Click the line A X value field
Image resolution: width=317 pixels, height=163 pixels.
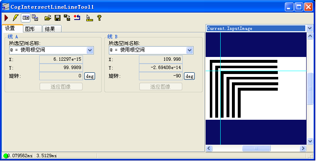pyautogui.click(x=61, y=59)
